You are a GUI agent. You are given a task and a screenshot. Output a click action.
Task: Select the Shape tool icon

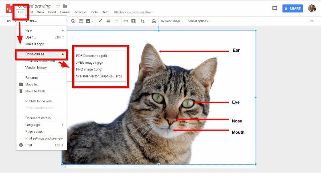[73, 21]
